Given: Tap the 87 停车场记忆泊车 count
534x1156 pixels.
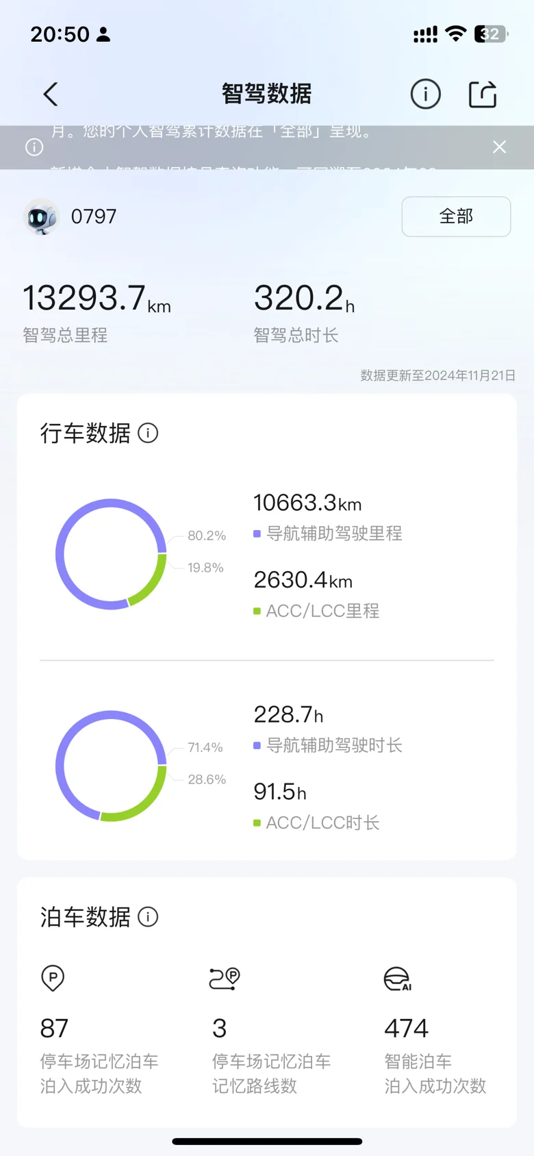Looking at the screenshot, I should point(54,1028).
